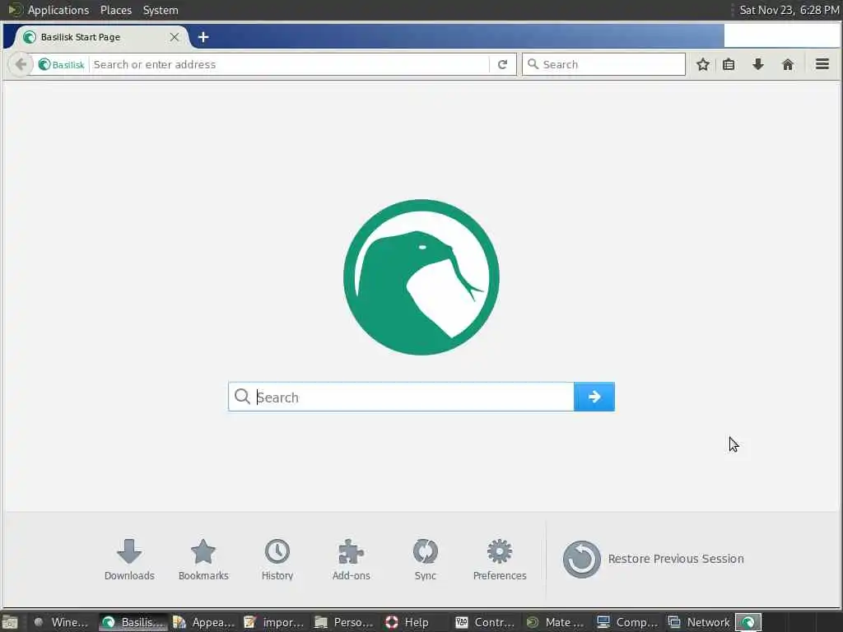Screen dimensions: 843x632
Task: Open the Places menu
Action: pos(116,10)
